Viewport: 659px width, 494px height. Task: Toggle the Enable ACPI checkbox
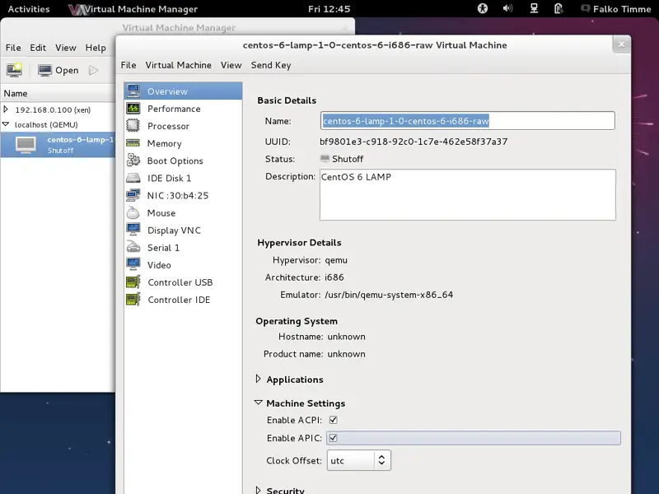pyautogui.click(x=334, y=420)
